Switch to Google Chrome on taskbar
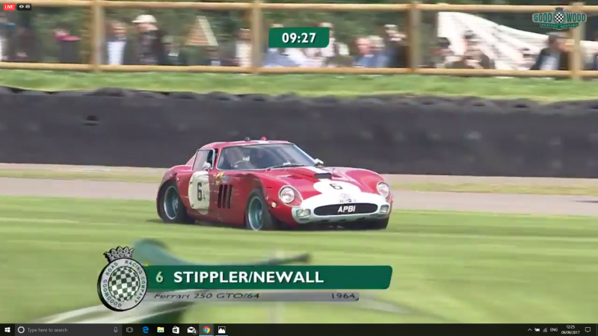 (x=206, y=329)
